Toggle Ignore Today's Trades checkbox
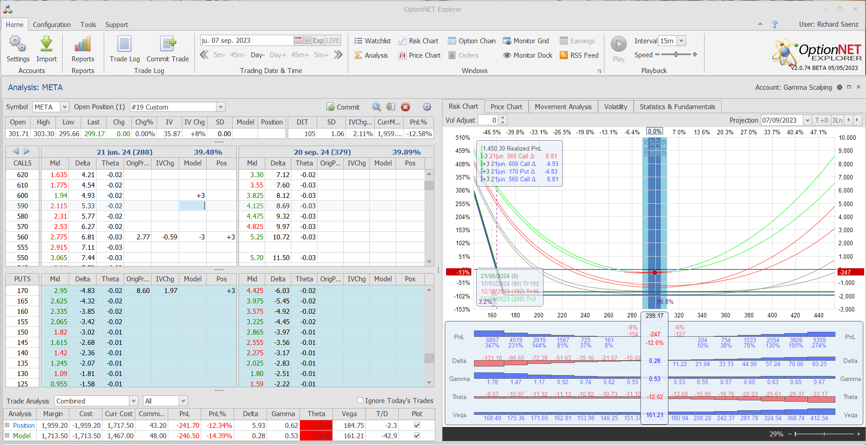Viewport: 866px width, 445px height. pos(360,400)
